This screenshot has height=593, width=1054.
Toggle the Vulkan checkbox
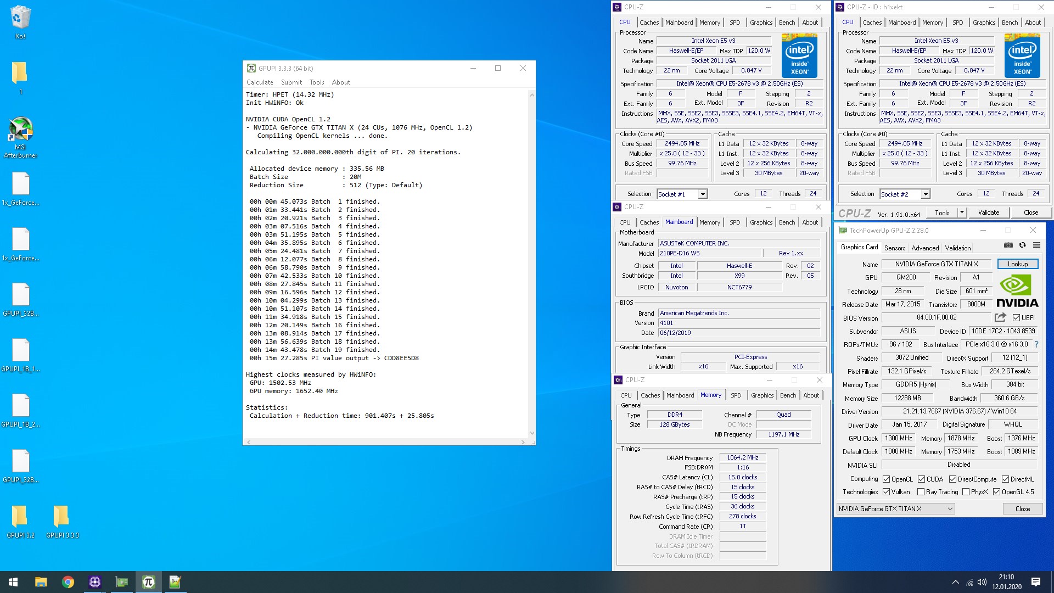(886, 492)
